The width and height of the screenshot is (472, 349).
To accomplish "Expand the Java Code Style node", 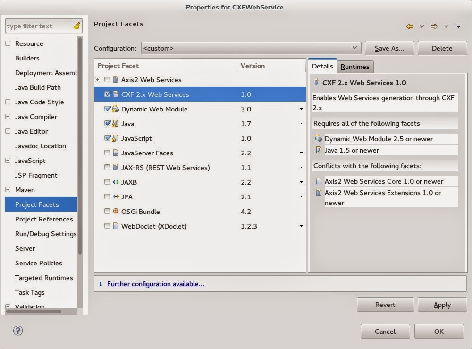I will (8, 102).
